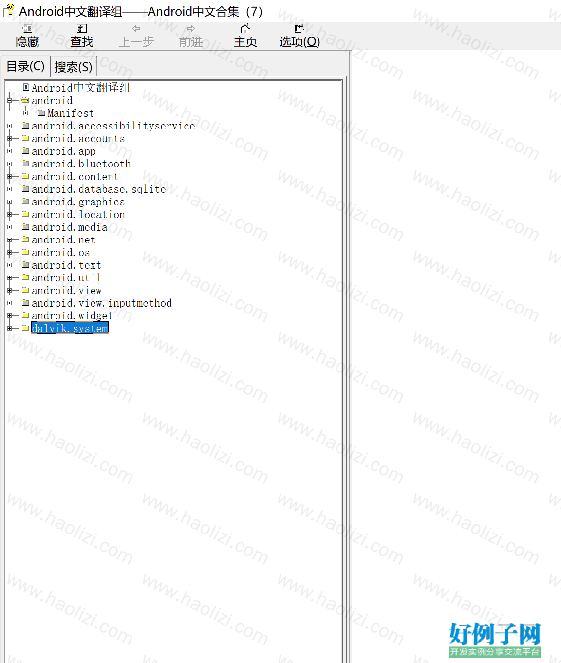Click folder icon of dalvik.system
The height and width of the screenshot is (663, 561).
(26, 328)
